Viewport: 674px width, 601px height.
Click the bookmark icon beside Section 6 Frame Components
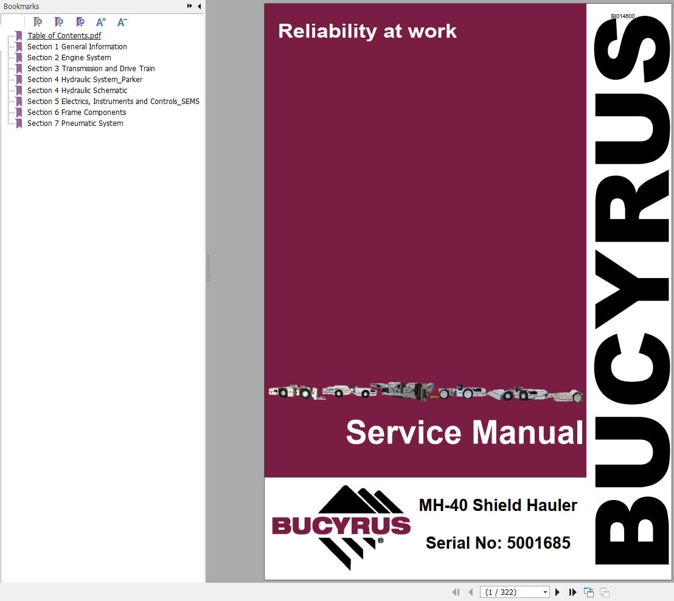[19, 112]
